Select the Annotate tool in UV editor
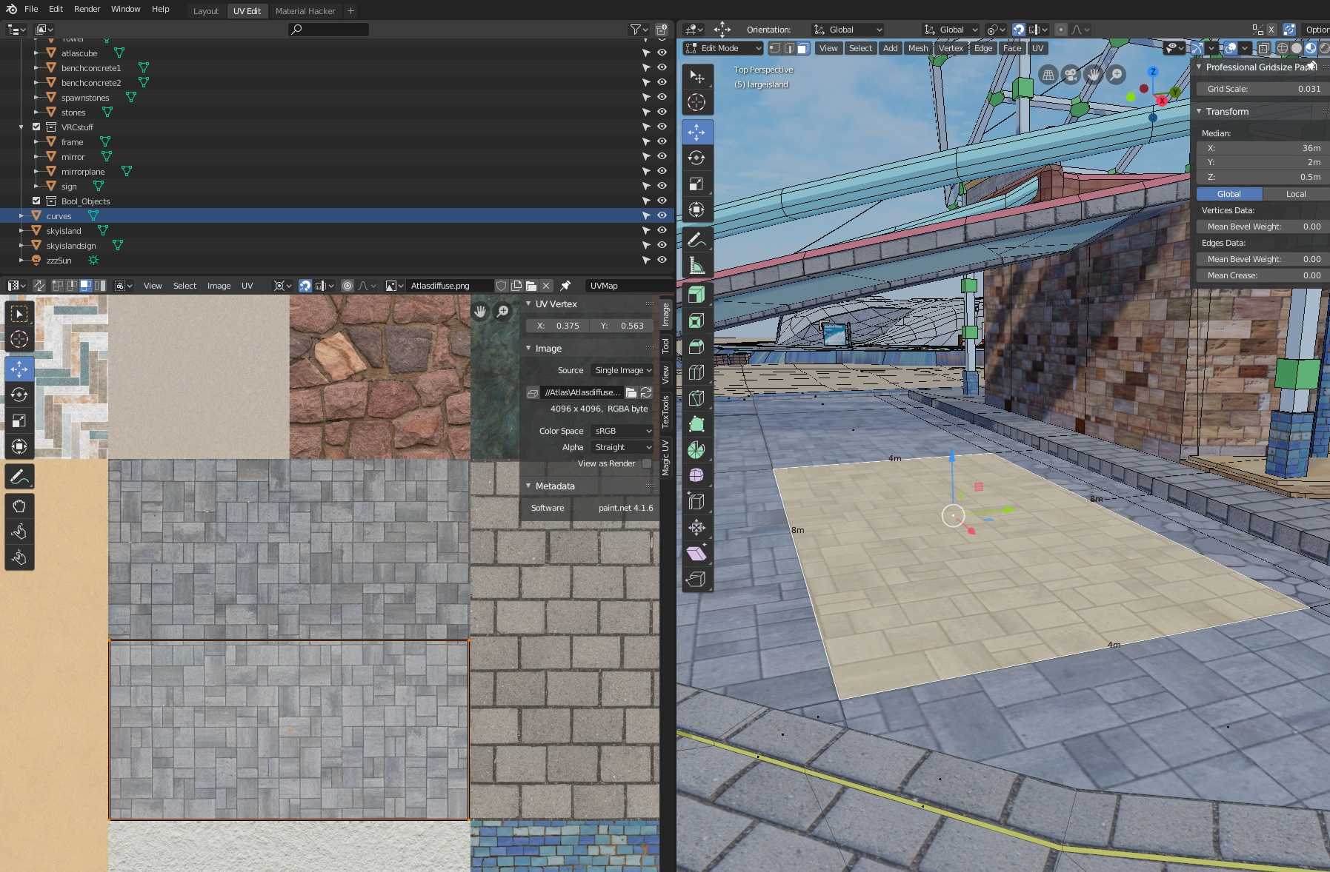Image resolution: width=1330 pixels, height=872 pixels. [x=19, y=477]
